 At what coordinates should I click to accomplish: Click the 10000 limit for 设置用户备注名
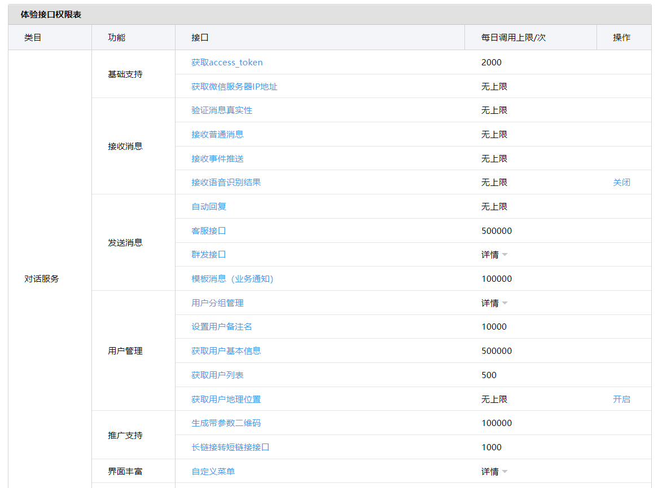point(494,326)
